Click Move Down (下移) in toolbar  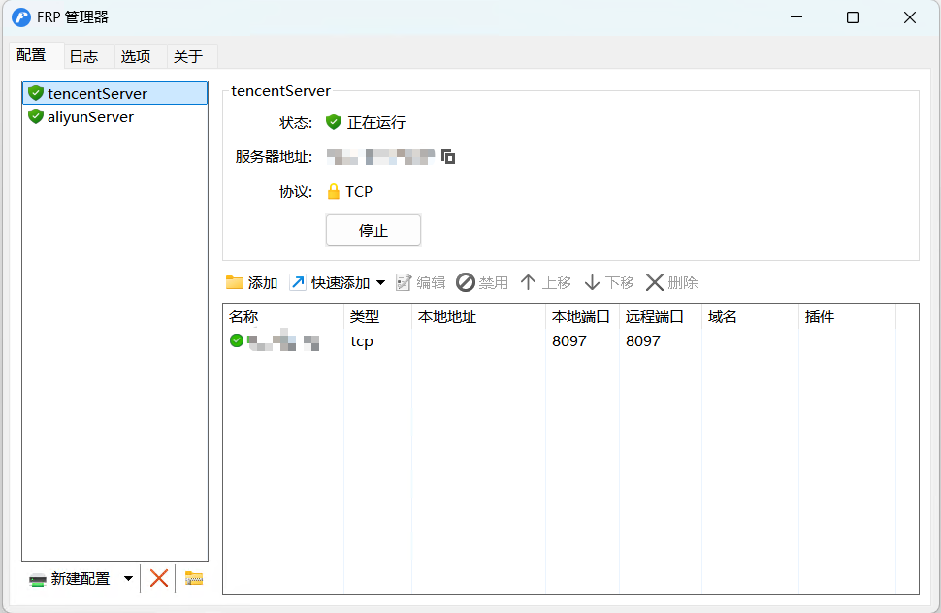608,282
